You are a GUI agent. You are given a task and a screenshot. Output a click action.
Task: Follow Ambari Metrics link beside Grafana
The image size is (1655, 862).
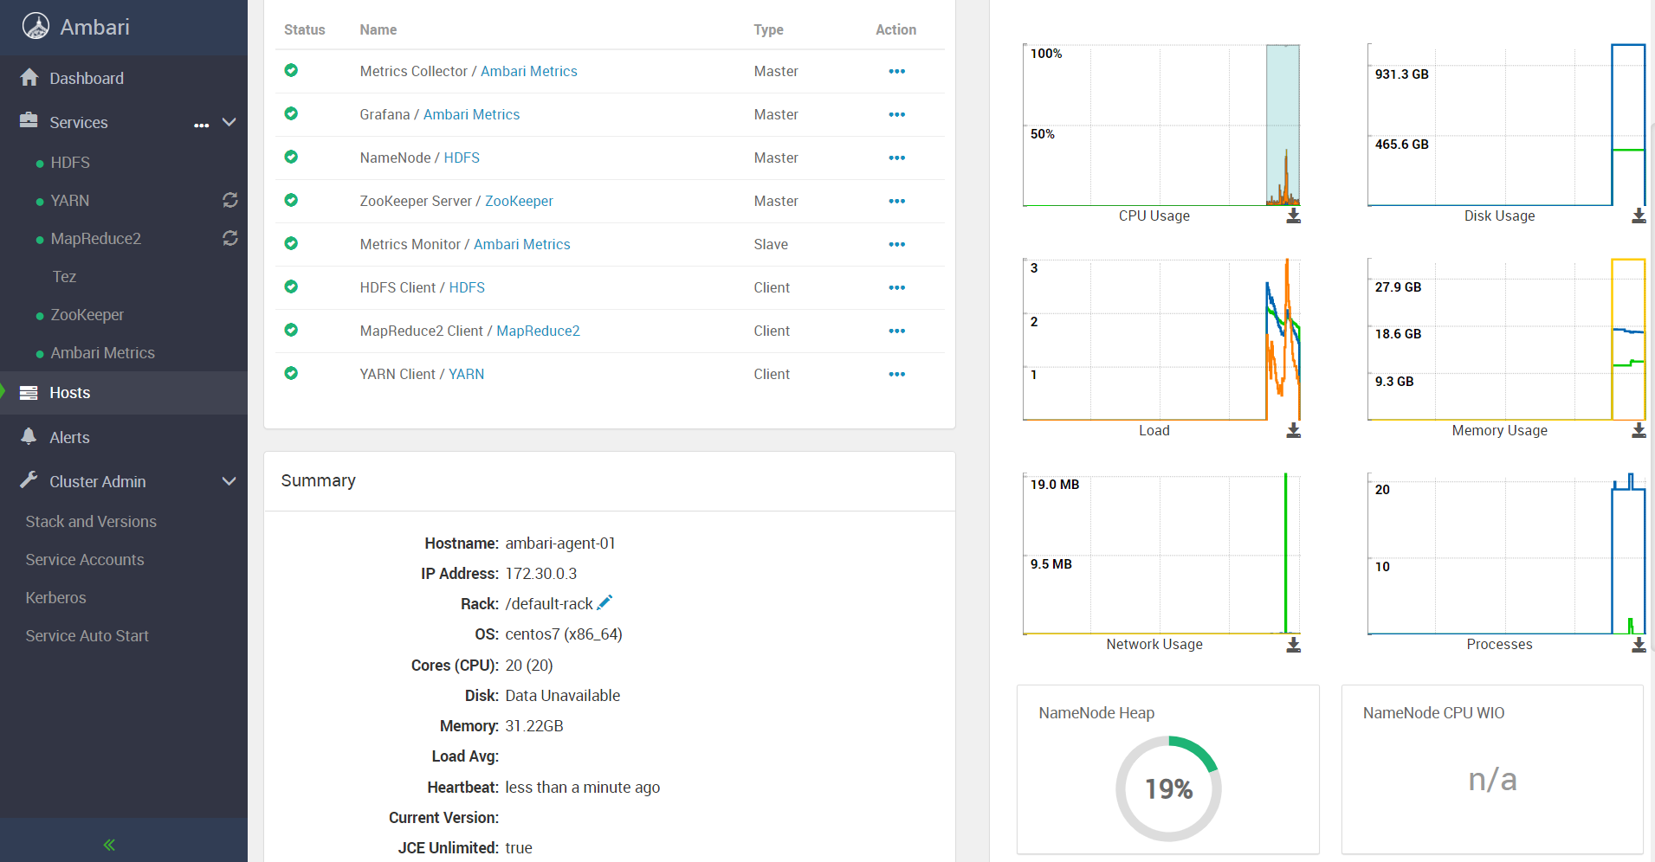tap(471, 114)
